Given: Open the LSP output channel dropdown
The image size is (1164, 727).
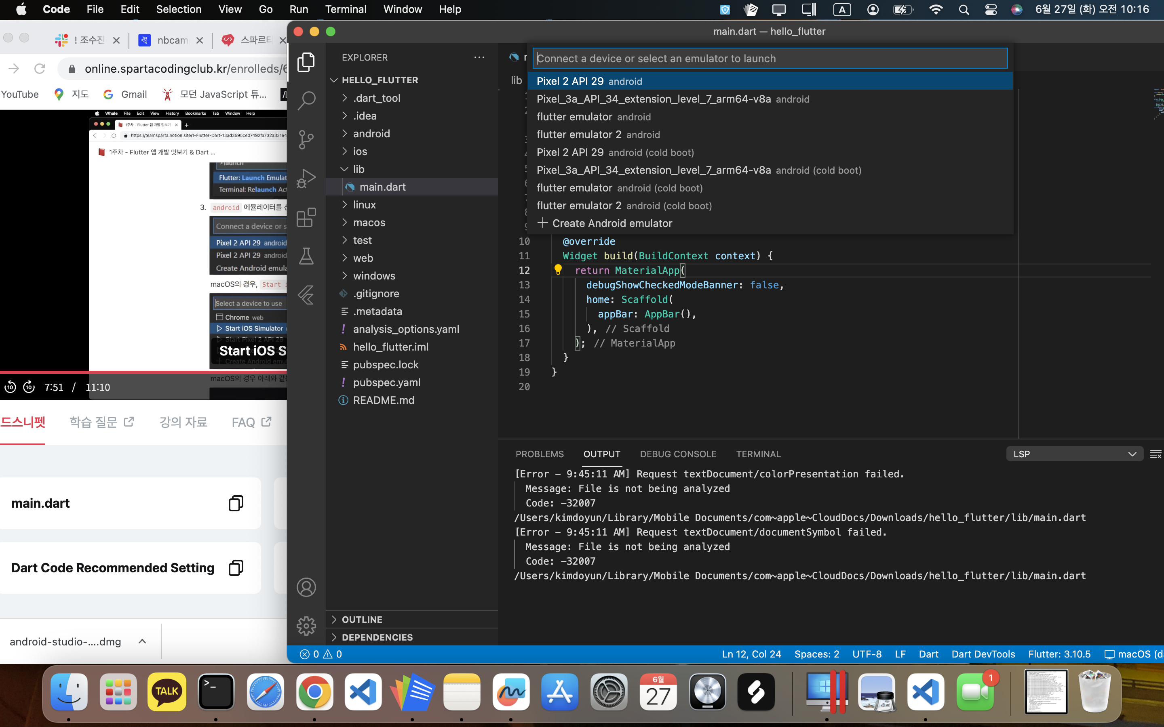Looking at the screenshot, I should tap(1075, 454).
